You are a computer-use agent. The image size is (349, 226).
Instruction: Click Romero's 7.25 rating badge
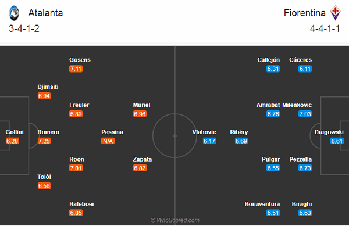click(44, 141)
